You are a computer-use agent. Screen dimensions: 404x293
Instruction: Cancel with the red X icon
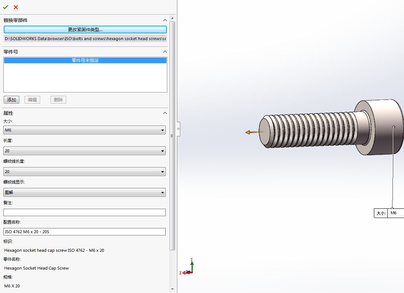pos(16,7)
